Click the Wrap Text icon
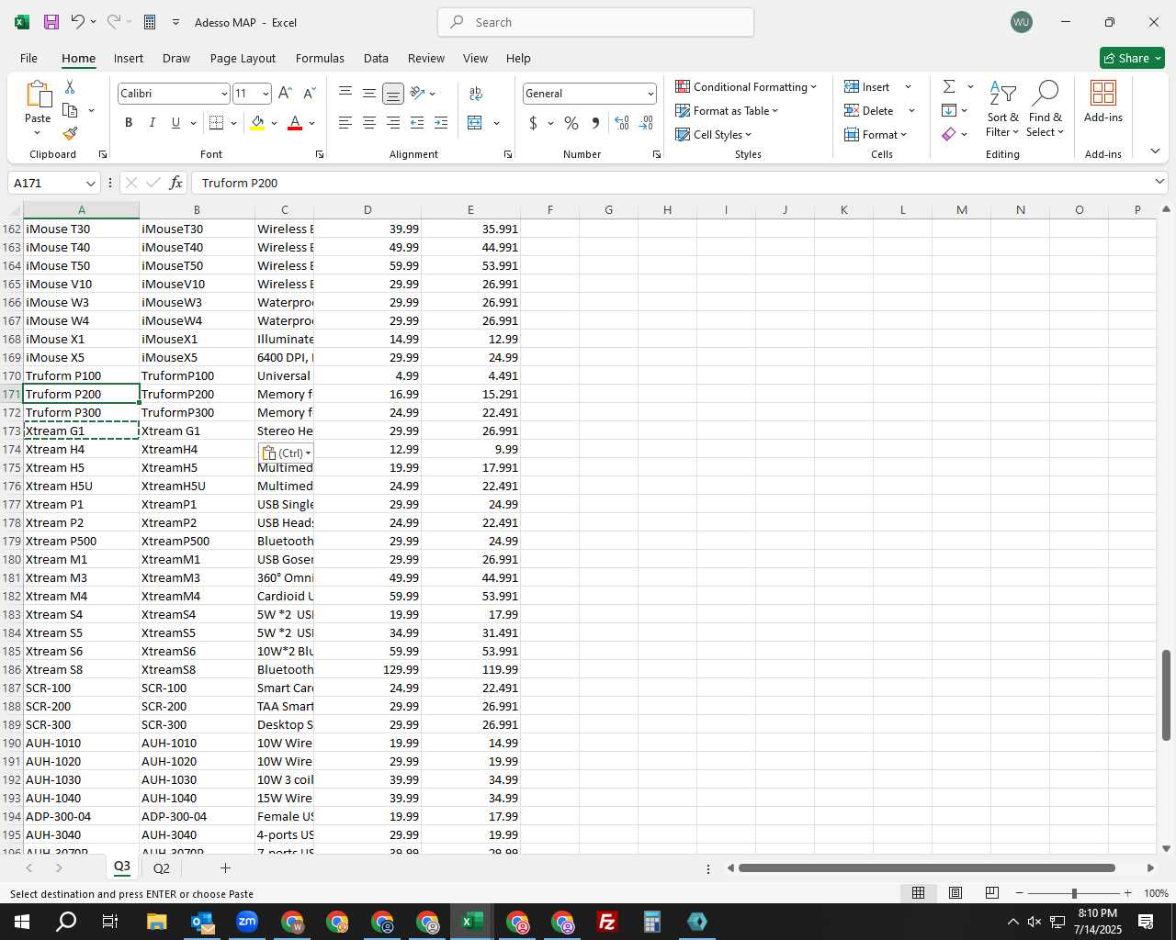 476,94
